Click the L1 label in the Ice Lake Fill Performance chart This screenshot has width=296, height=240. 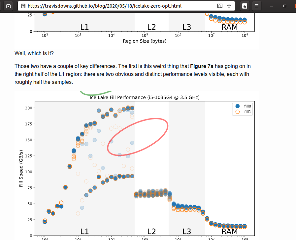(84, 231)
